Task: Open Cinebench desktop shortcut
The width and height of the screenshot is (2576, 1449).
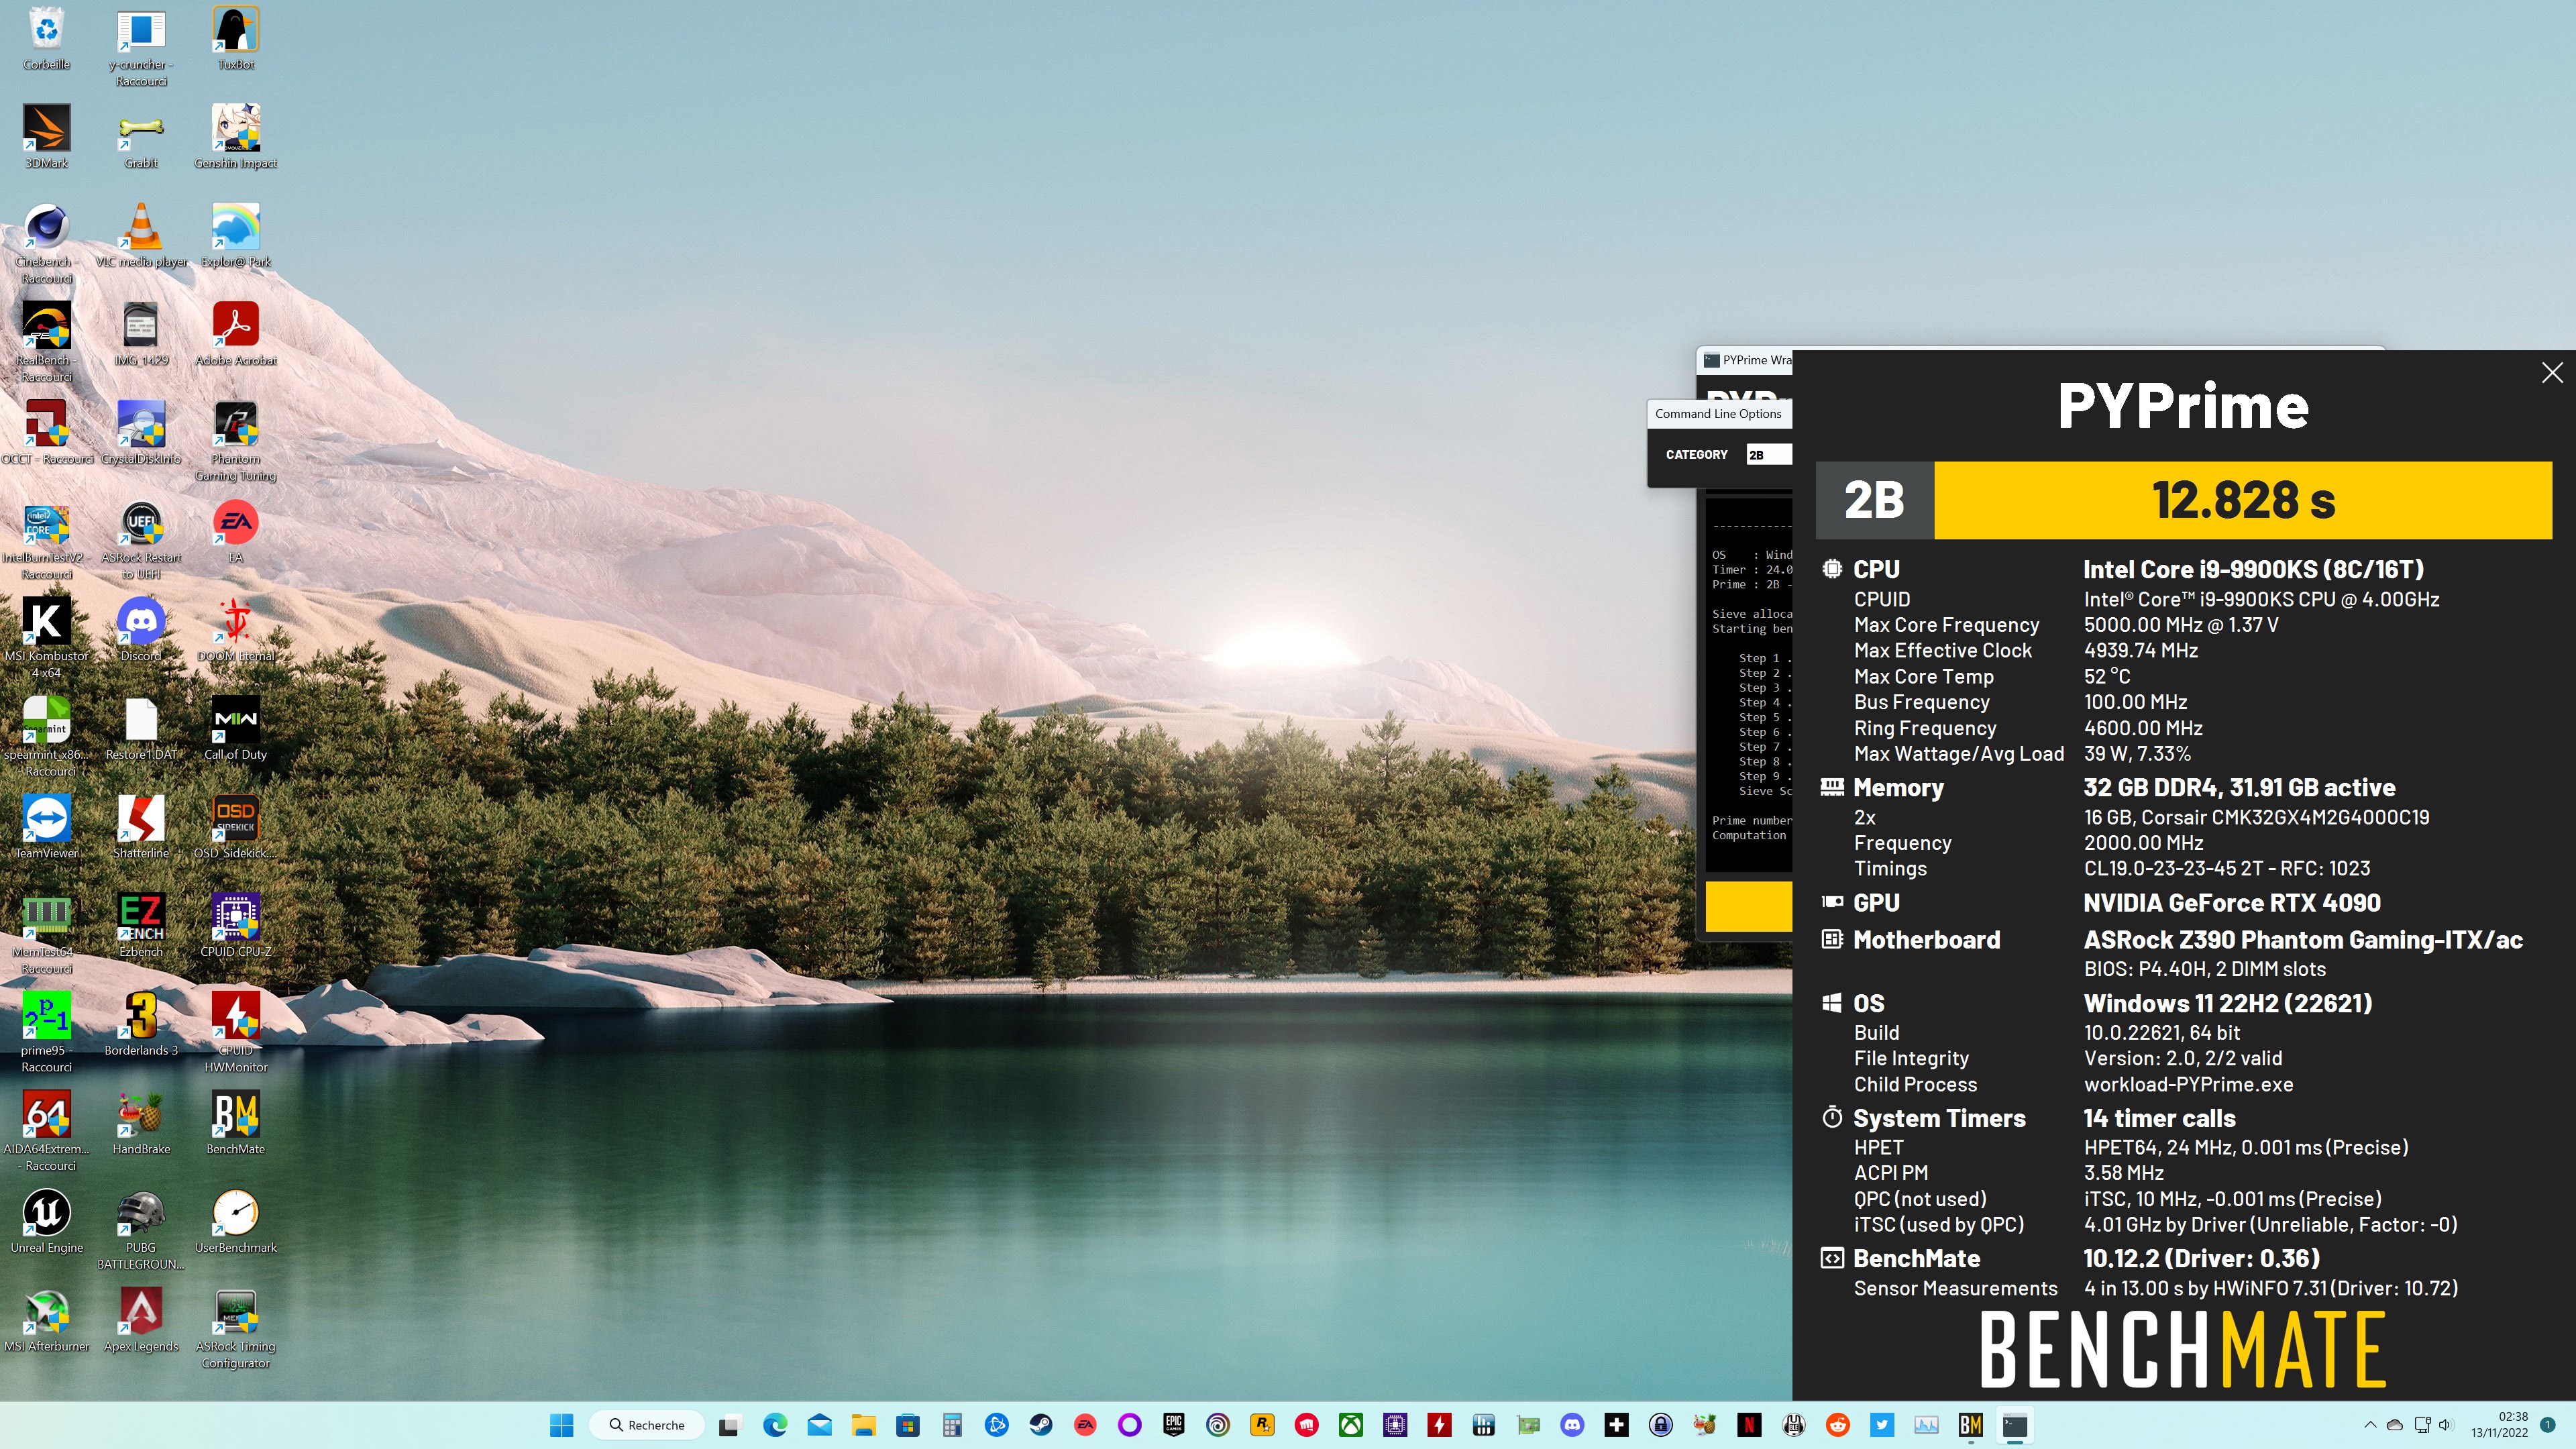Action: pos(46,244)
